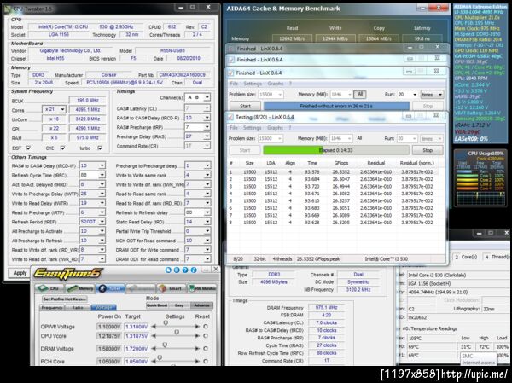
Task: Decrease QPI/Vtt Voltage with left arrow
Action: [154, 326]
